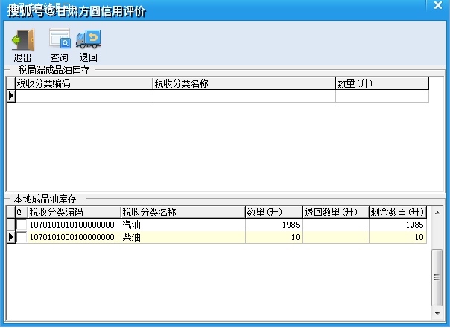Check the checkbox for the 汽油 row
This screenshot has width=450, height=328.
(x=22, y=225)
